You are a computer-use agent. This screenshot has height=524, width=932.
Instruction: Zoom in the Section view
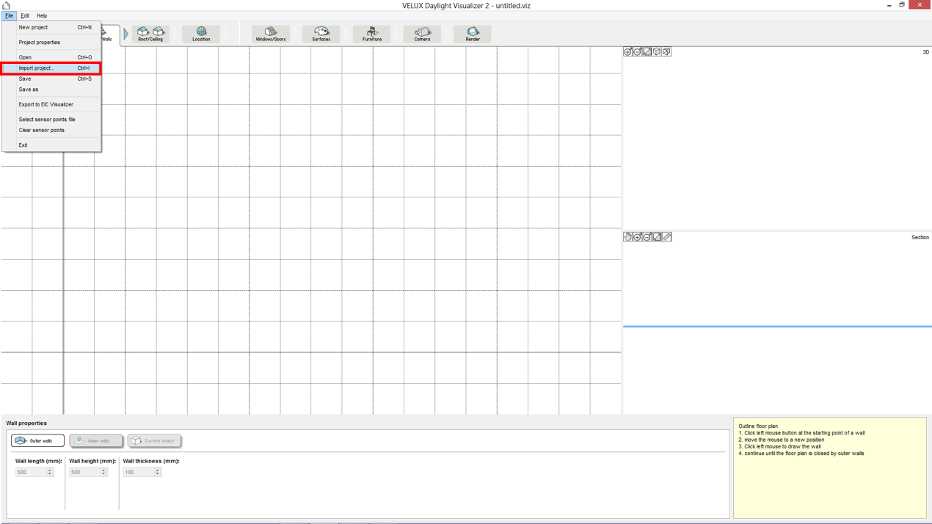click(x=637, y=237)
